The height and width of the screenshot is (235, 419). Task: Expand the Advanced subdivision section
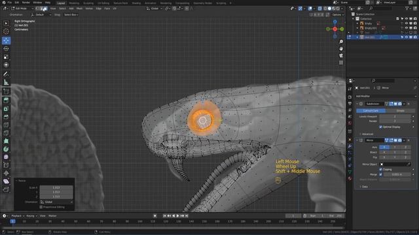(x=367, y=134)
